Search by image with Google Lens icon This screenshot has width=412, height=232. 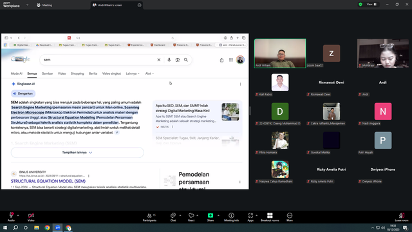pyautogui.click(x=178, y=60)
